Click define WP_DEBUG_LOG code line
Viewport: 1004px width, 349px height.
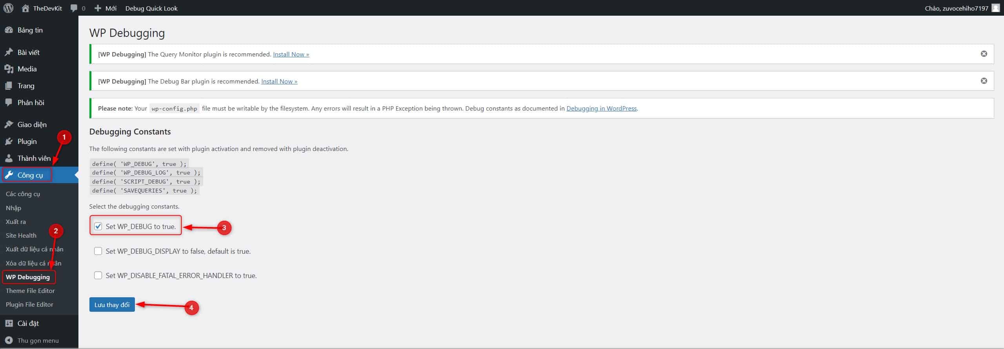click(146, 173)
